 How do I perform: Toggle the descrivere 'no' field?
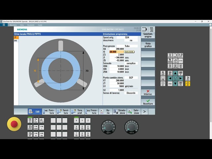click(x=131, y=40)
